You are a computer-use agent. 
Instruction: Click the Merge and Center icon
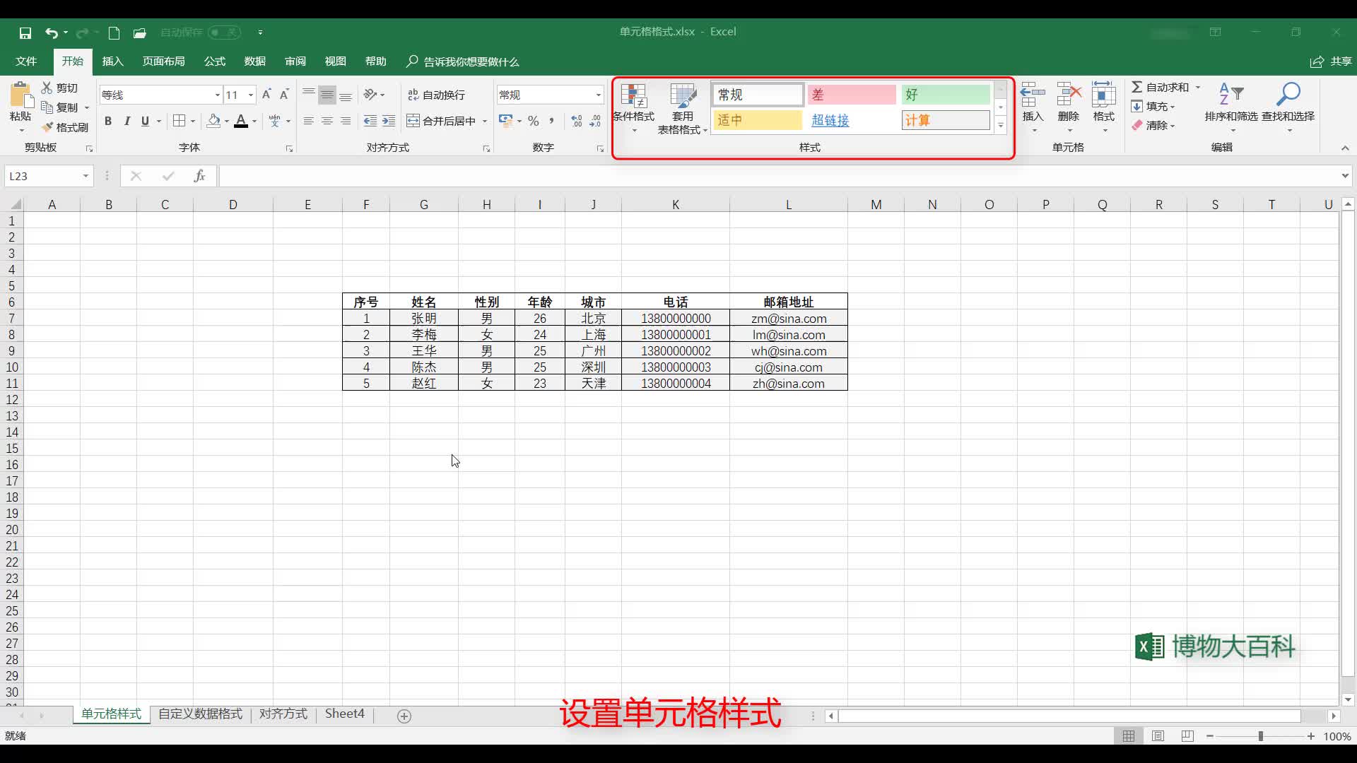pos(413,121)
